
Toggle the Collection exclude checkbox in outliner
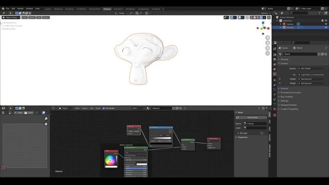point(322,21)
